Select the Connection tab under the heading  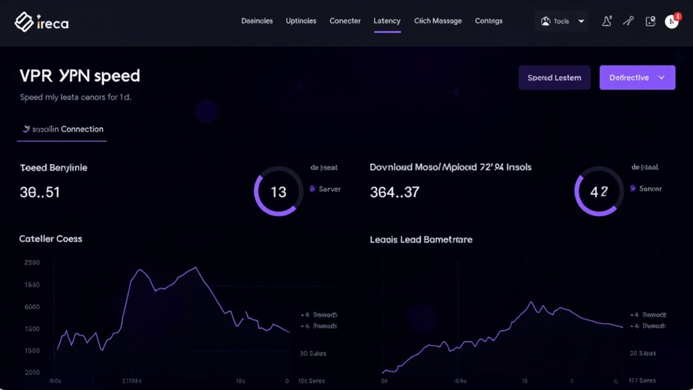tap(62, 129)
